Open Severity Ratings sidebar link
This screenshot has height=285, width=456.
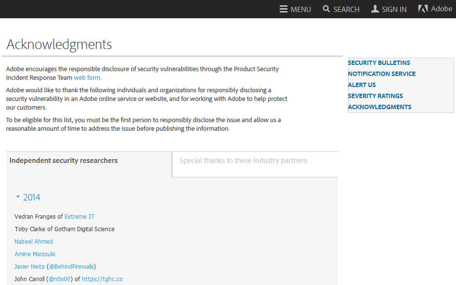tap(375, 96)
